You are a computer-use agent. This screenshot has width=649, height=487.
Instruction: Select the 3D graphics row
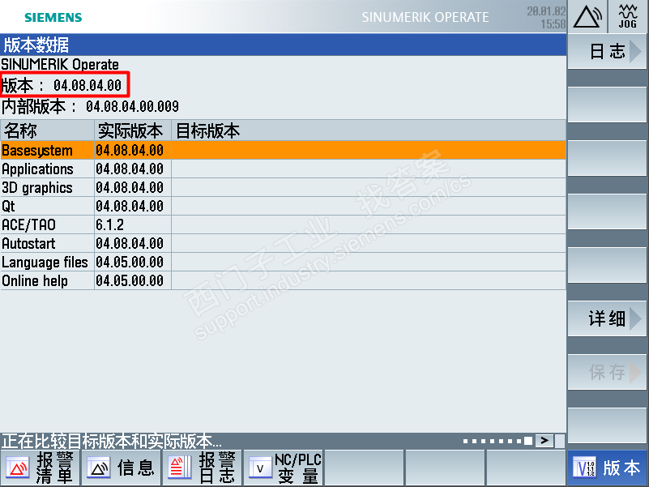(x=283, y=187)
